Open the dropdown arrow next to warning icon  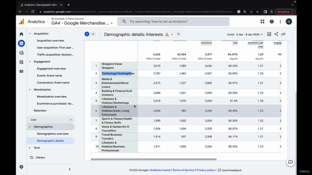[x=172, y=35]
